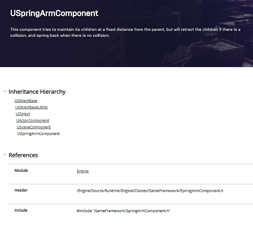Click the minus icon beside Inheritance Hierarchy
253x225 pixels.
(x=4, y=91)
